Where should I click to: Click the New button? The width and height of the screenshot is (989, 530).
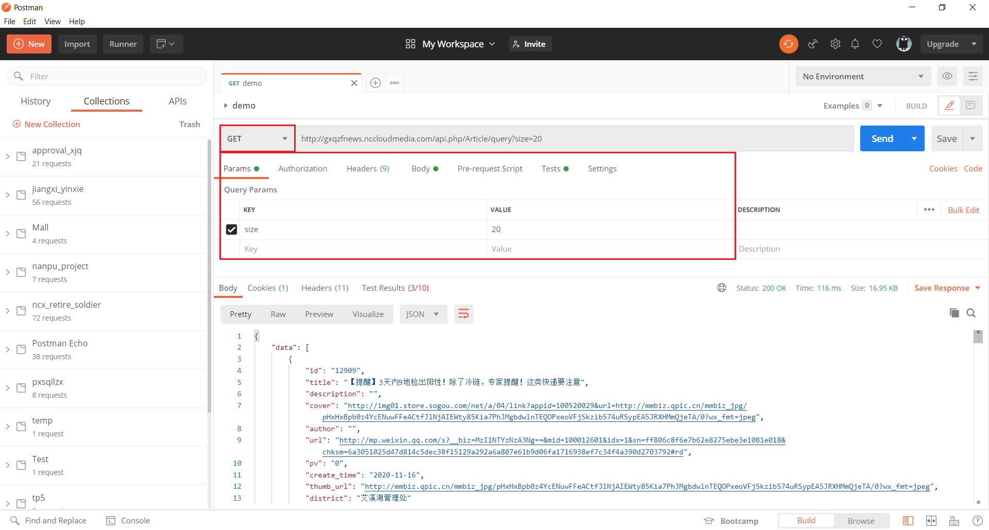(x=29, y=44)
